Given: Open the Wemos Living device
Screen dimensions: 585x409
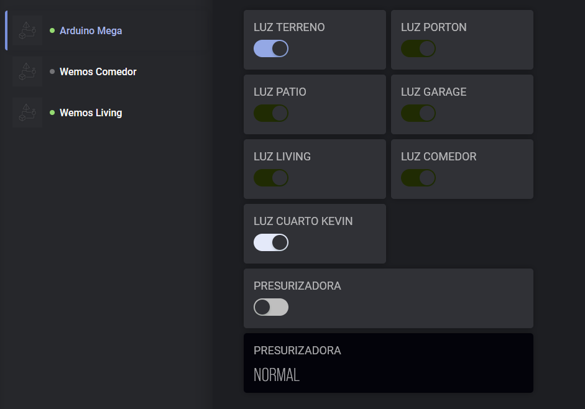Looking at the screenshot, I should pos(91,113).
